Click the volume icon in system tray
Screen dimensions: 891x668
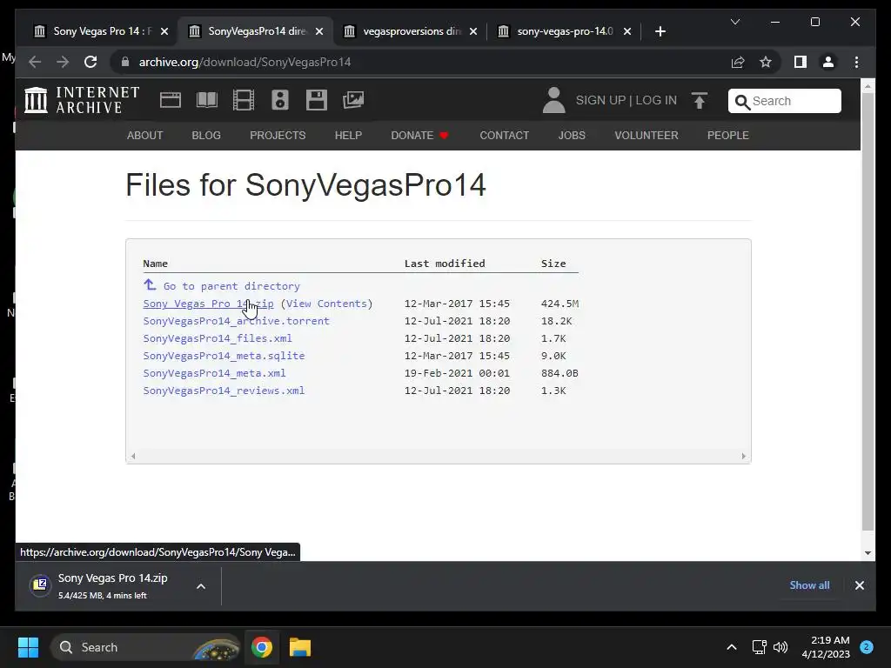pos(780,647)
